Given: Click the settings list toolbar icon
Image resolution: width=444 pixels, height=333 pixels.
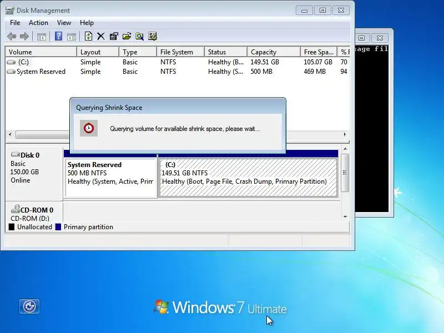Looking at the screenshot, I should 152,36.
